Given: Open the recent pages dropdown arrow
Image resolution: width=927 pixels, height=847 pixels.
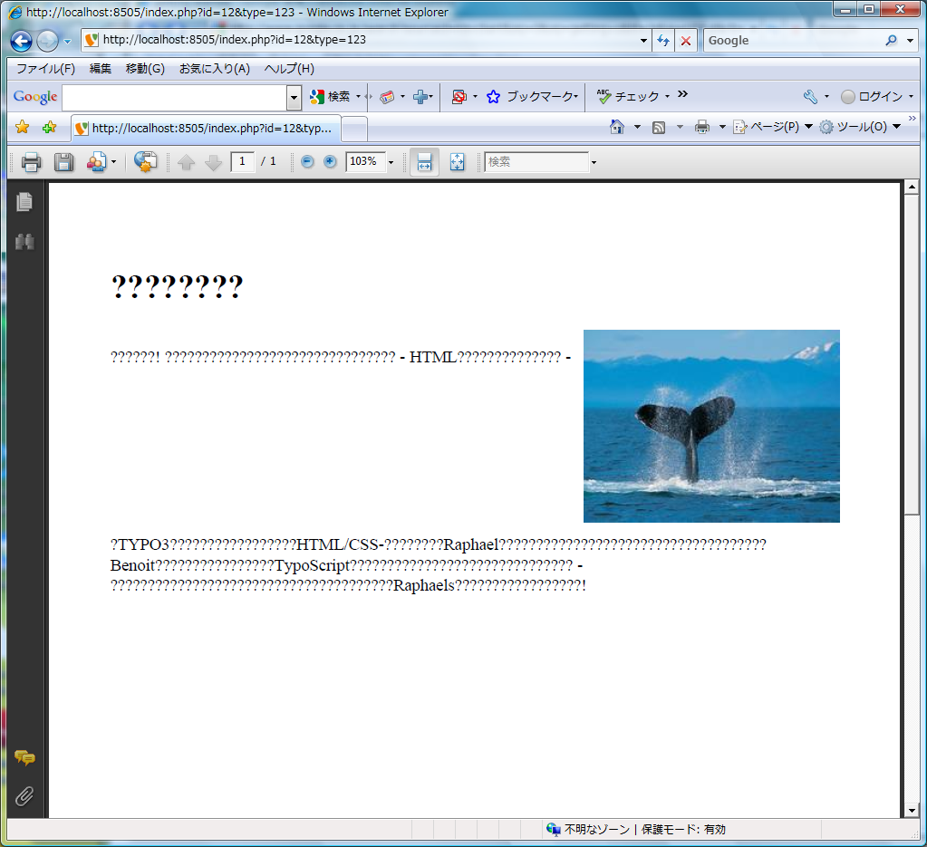Looking at the screenshot, I should pos(67,42).
